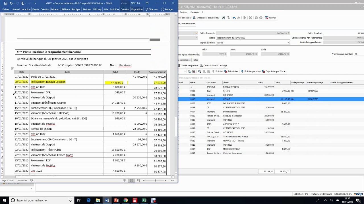Switch Word to Web Layout view
The image size is (364, 204).
pyautogui.click(x=139, y=180)
